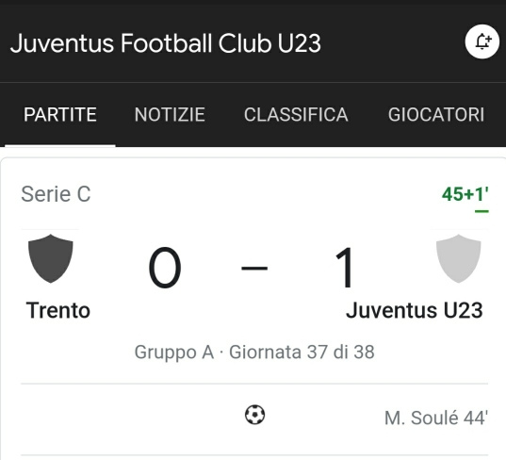Image resolution: width=506 pixels, height=460 pixels.
Task: Click the Juventus score 1
Action: pos(344,268)
